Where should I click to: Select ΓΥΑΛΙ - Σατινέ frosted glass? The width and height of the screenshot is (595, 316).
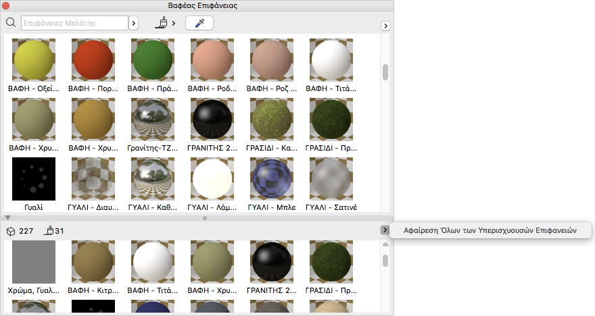click(331, 179)
